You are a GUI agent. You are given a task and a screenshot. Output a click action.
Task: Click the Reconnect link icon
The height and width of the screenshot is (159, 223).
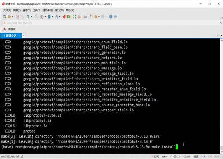click(x=22, y=17)
